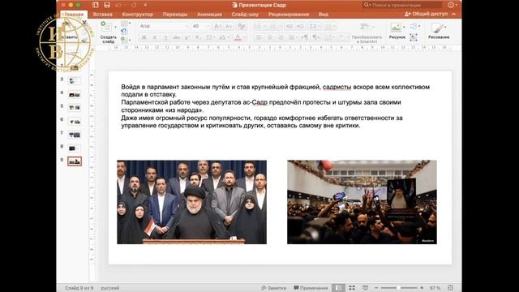Click the Рисунок picture button

pyautogui.click(x=397, y=31)
